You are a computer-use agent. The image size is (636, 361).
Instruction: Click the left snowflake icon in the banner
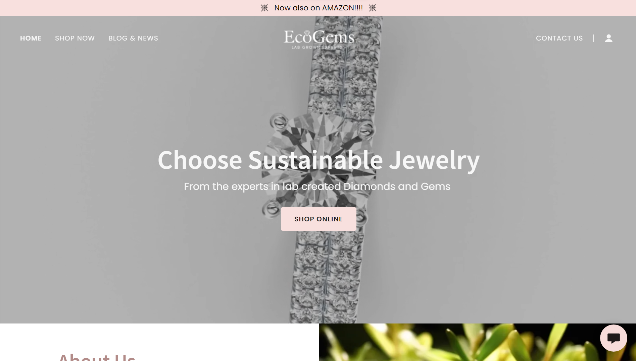(x=264, y=8)
